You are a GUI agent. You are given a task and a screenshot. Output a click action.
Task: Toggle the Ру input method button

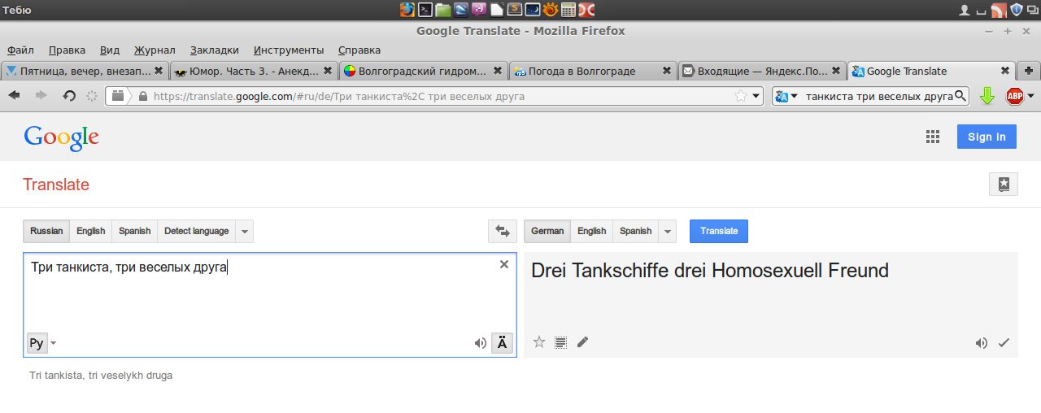[37, 343]
